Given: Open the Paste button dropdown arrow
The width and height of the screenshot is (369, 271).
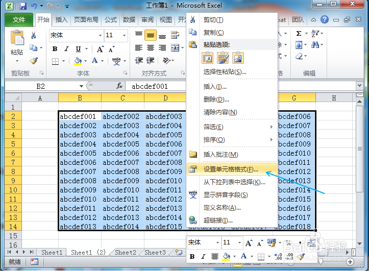Looking at the screenshot, I should click(17, 61).
